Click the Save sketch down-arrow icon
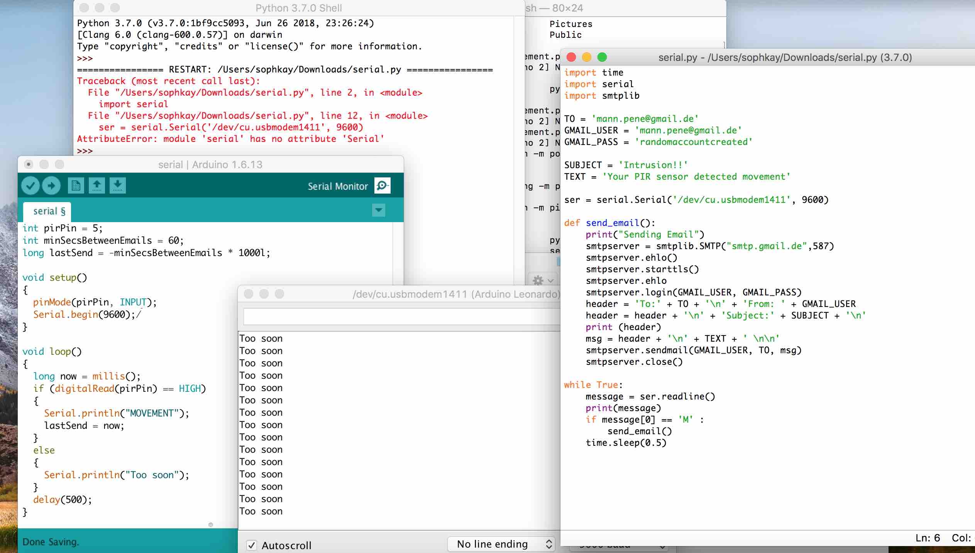Viewport: 975px width, 553px height. 118,186
